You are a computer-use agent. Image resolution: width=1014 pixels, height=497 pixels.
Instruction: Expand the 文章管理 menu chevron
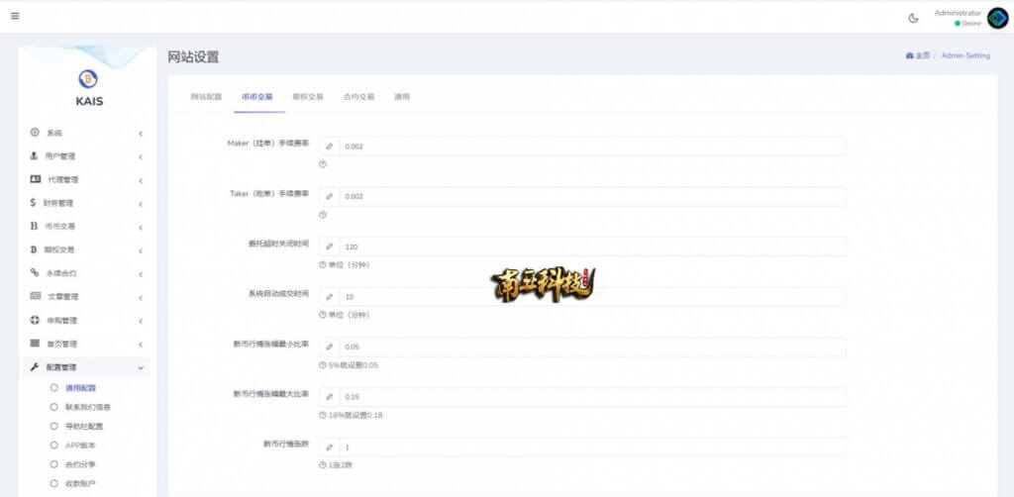pos(141,298)
